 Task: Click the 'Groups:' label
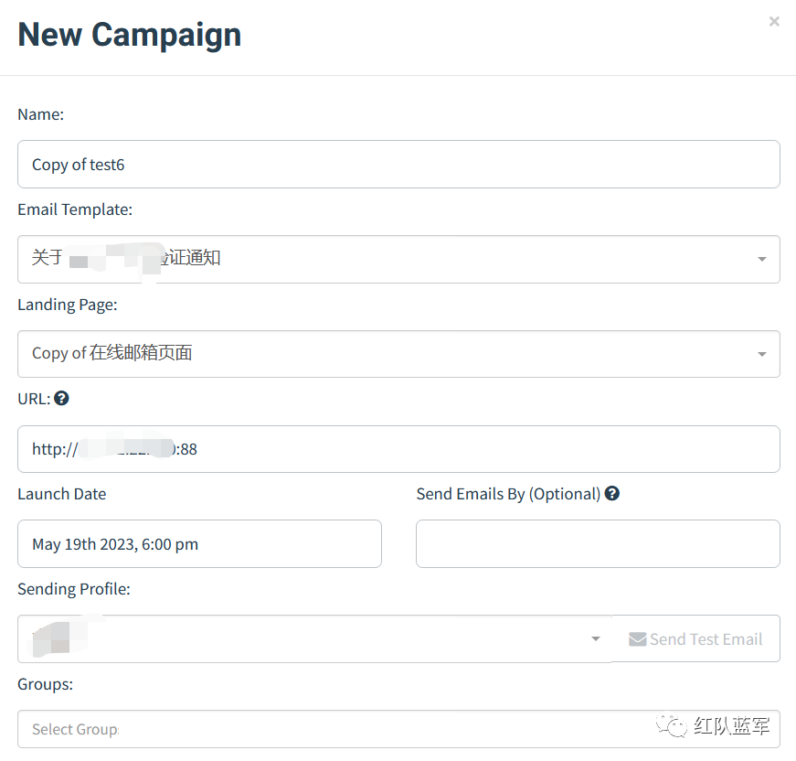45,684
